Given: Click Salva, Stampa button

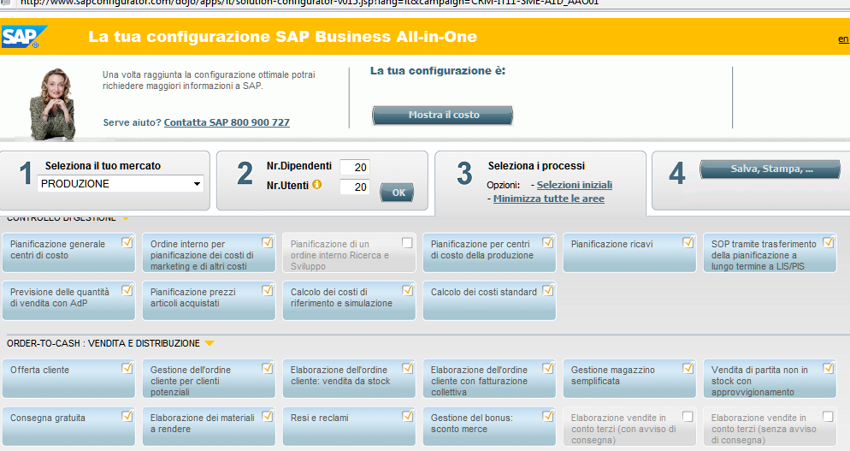Looking at the screenshot, I should click(x=770, y=169).
